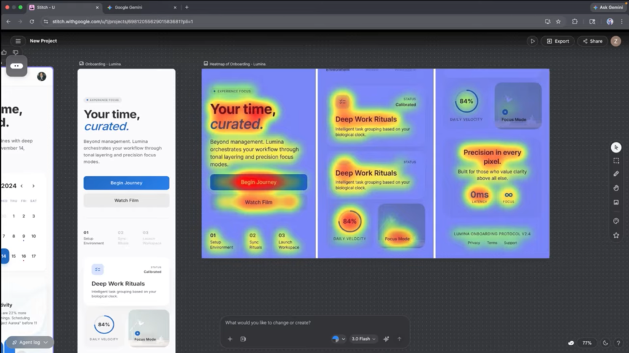Select the cursor pointer tool
The image size is (629, 353).
[x=616, y=148]
